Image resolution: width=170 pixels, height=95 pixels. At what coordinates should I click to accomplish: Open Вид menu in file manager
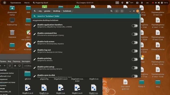click(9, 61)
